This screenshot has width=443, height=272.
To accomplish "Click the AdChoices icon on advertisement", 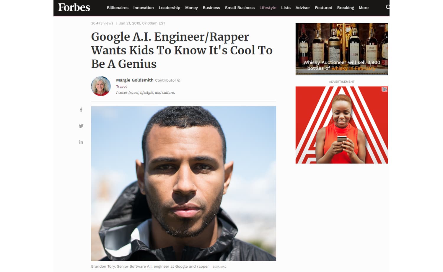I will pos(385,89).
